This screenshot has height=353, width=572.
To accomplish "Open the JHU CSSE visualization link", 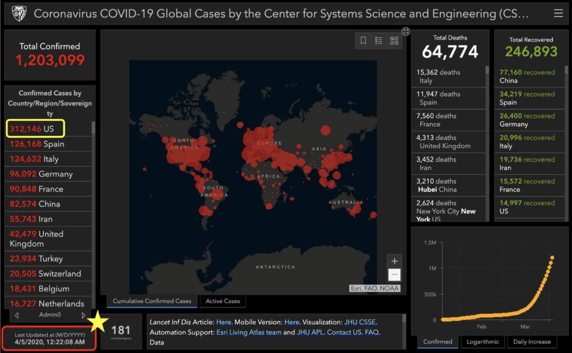I will pyautogui.click(x=360, y=322).
